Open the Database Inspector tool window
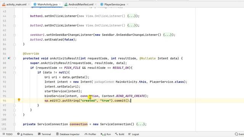244x137 pixels. pyautogui.click(x=68, y=134)
